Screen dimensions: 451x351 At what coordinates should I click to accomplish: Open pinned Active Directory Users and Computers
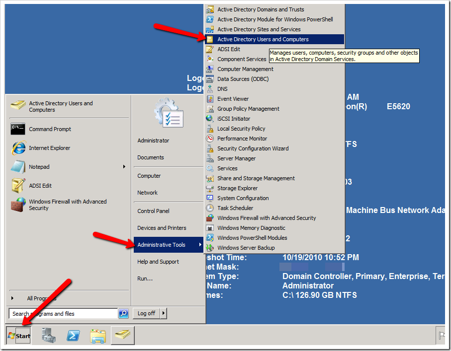[69, 106]
